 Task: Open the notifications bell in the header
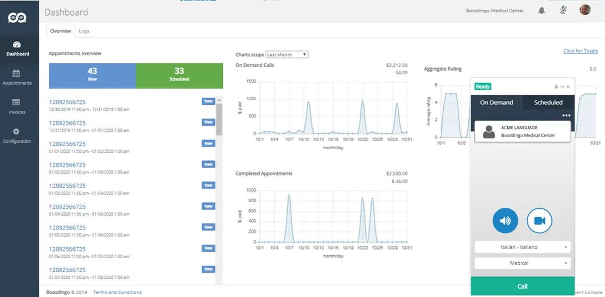(x=541, y=11)
